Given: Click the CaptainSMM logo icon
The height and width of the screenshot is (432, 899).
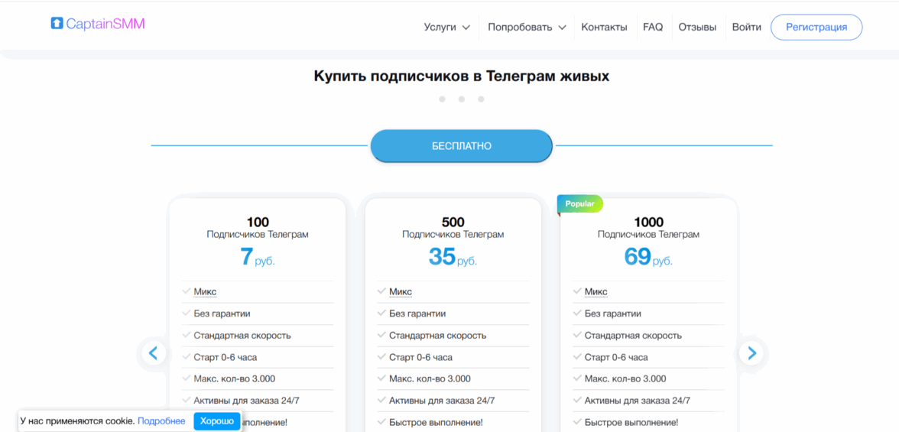Looking at the screenshot, I should point(57,24).
